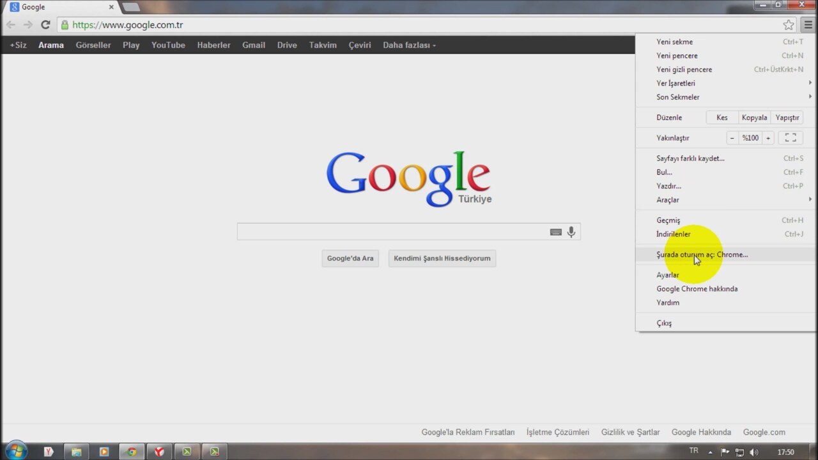Click the Chrome icon in the taskbar
818x460 pixels.
[132, 452]
